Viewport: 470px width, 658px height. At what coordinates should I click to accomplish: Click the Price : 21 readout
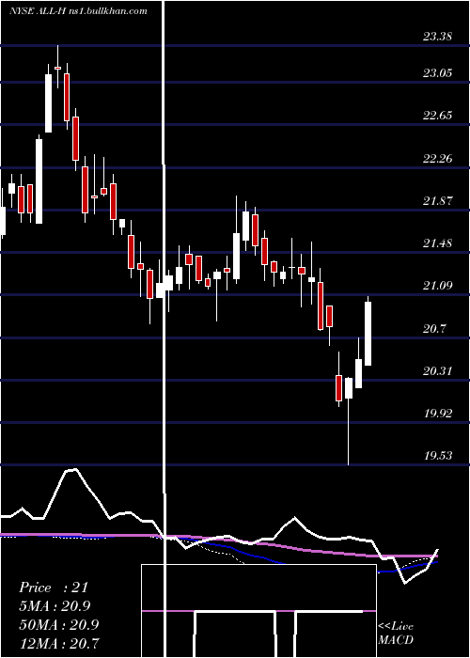[54, 587]
